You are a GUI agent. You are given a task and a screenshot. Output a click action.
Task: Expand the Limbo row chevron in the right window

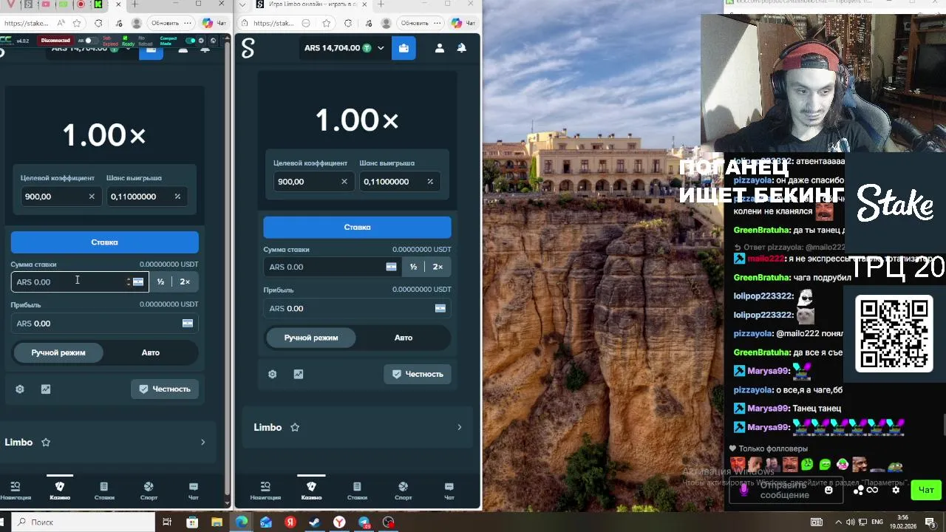coord(459,427)
